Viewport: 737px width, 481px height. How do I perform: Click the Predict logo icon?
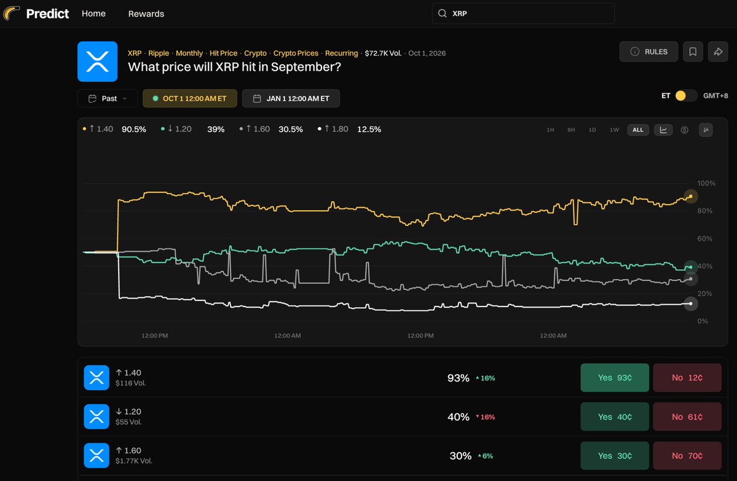click(x=11, y=13)
